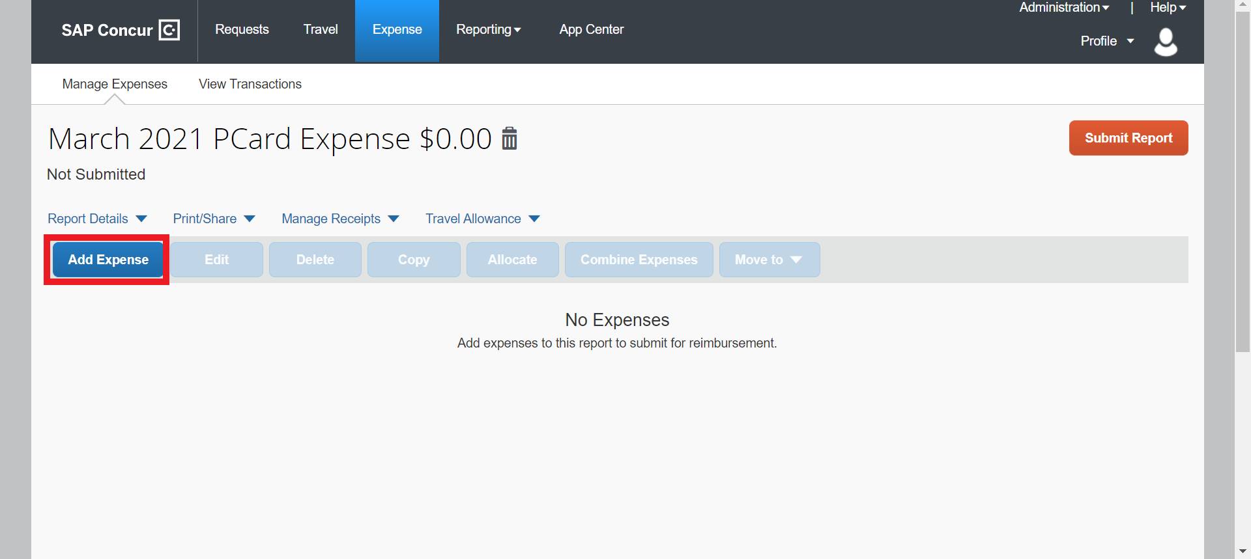Open the Requests tab
Image resolution: width=1251 pixels, height=559 pixels.
242,30
